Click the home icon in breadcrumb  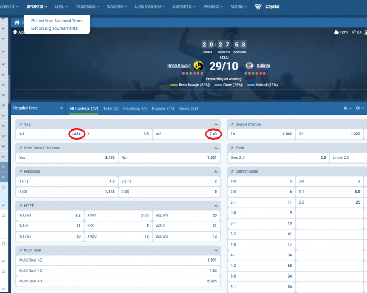17,22
